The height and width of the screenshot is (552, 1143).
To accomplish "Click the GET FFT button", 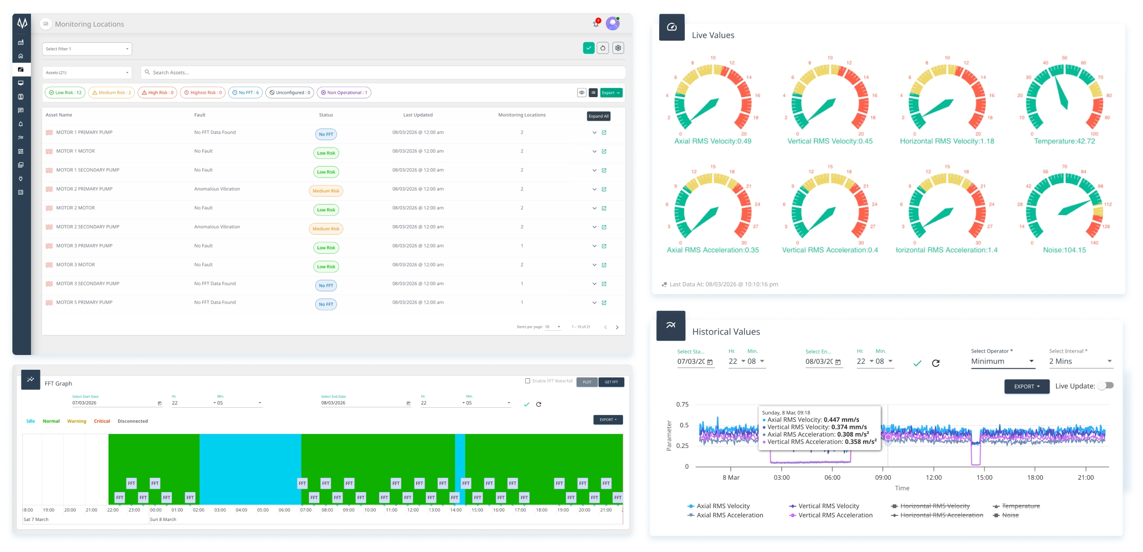I will click(x=611, y=382).
